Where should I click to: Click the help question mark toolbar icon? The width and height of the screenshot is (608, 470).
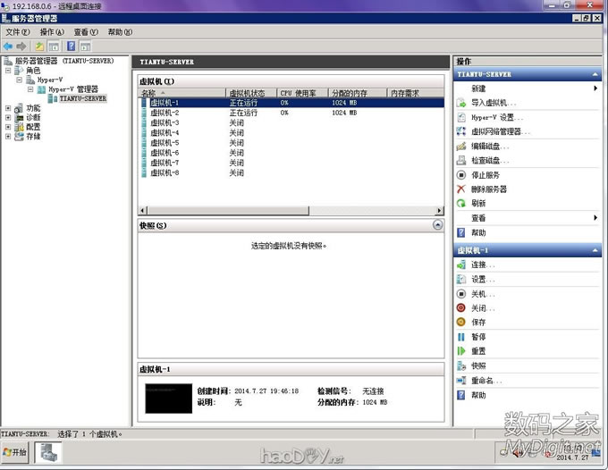(x=71, y=46)
